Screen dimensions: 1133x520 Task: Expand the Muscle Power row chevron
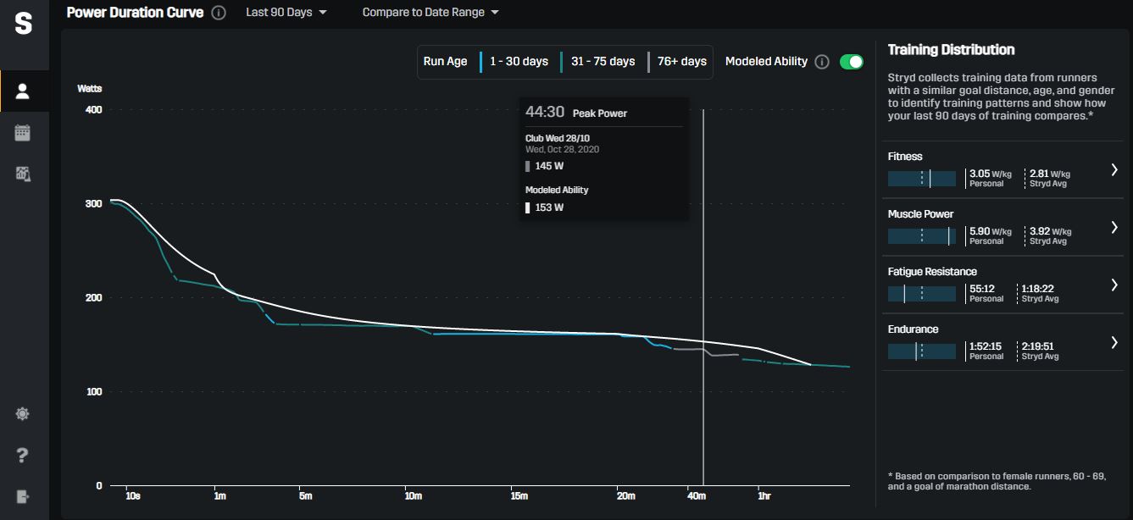pyautogui.click(x=1114, y=227)
